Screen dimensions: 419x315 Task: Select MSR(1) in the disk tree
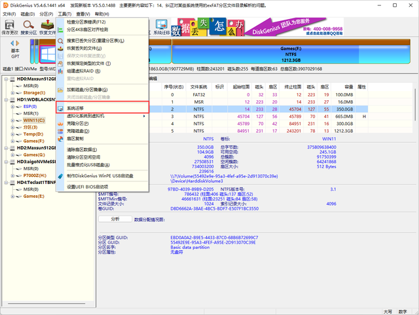(x=31, y=113)
